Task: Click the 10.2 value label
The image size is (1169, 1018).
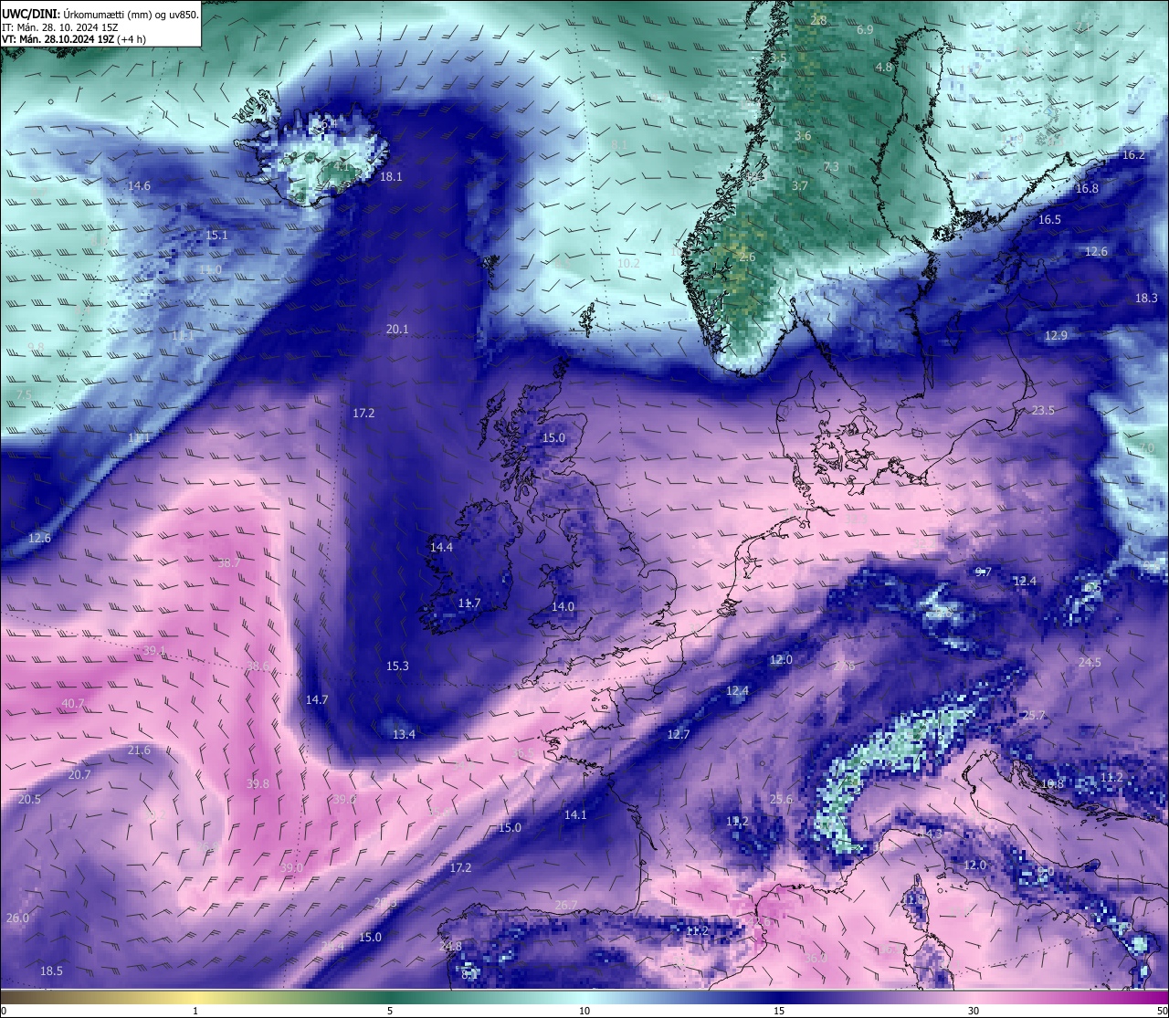Action: point(628,263)
